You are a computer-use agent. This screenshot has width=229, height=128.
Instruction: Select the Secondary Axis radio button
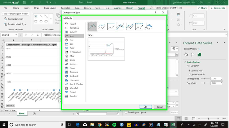tap(190, 74)
